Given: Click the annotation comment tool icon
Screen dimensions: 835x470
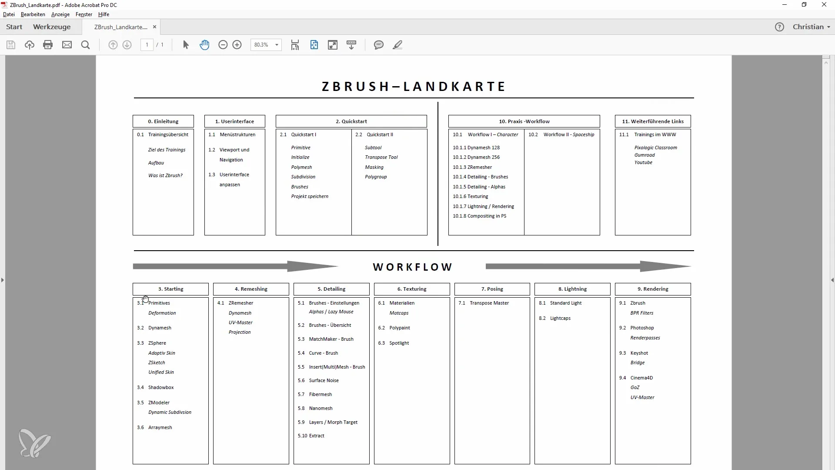Looking at the screenshot, I should click(x=378, y=44).
